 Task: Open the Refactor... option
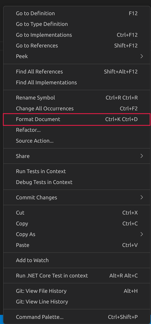[x=77, y=130]
